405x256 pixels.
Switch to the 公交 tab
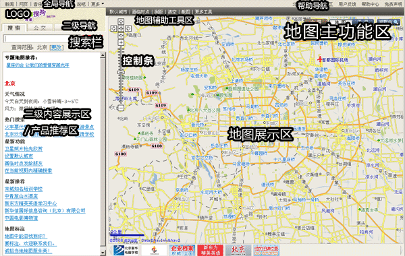[x=40, y=28]
